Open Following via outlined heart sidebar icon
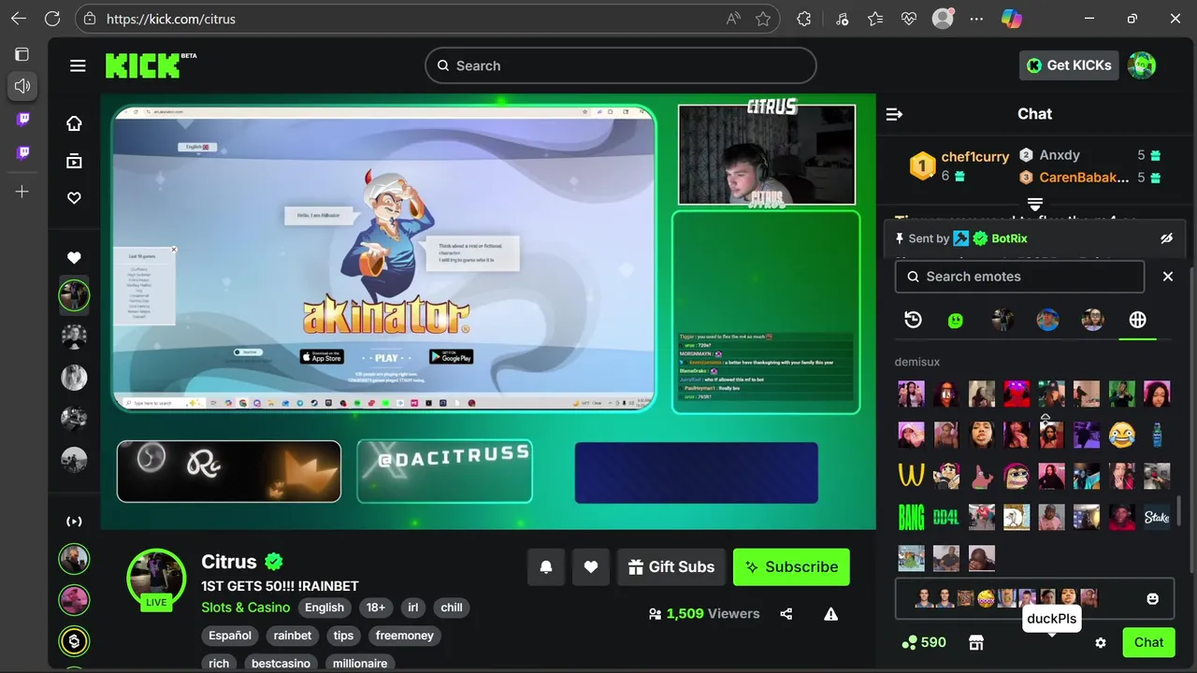Image resolution: width=1197 pixels, height=673 pixels. click(x=74, y=198)
